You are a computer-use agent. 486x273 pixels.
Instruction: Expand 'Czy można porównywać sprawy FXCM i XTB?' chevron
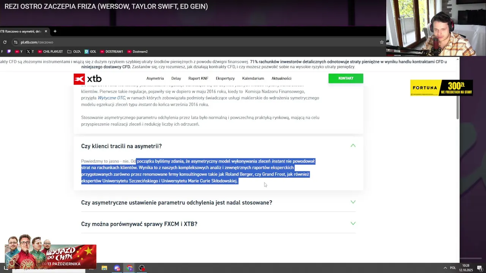point(353,223)
